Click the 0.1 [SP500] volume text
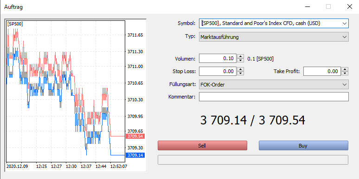This screenshot has width=359, height=179. (x=260, y=59)
